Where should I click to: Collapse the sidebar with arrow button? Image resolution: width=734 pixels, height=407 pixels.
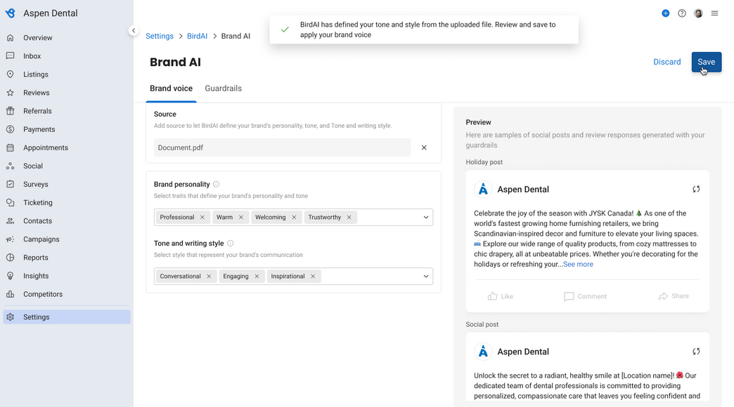click(x=134, y=30)
